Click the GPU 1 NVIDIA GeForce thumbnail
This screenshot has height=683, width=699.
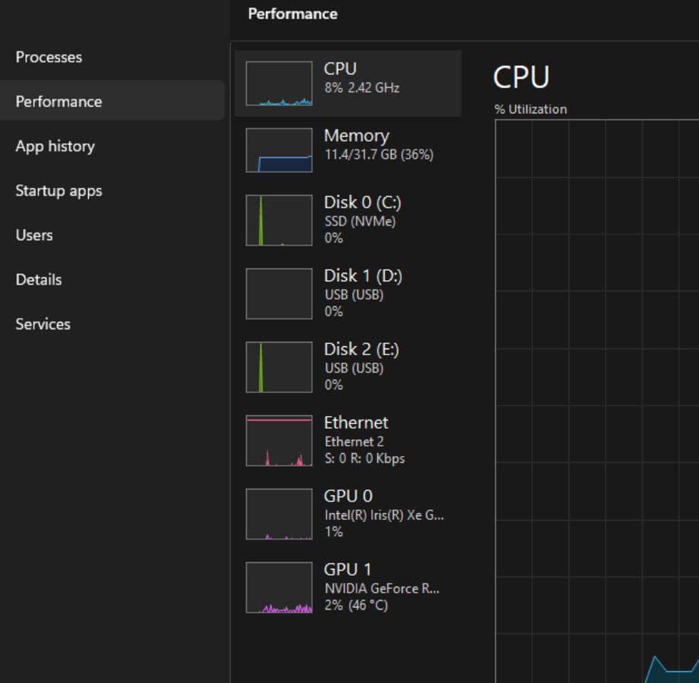click(x=279, y=587)
